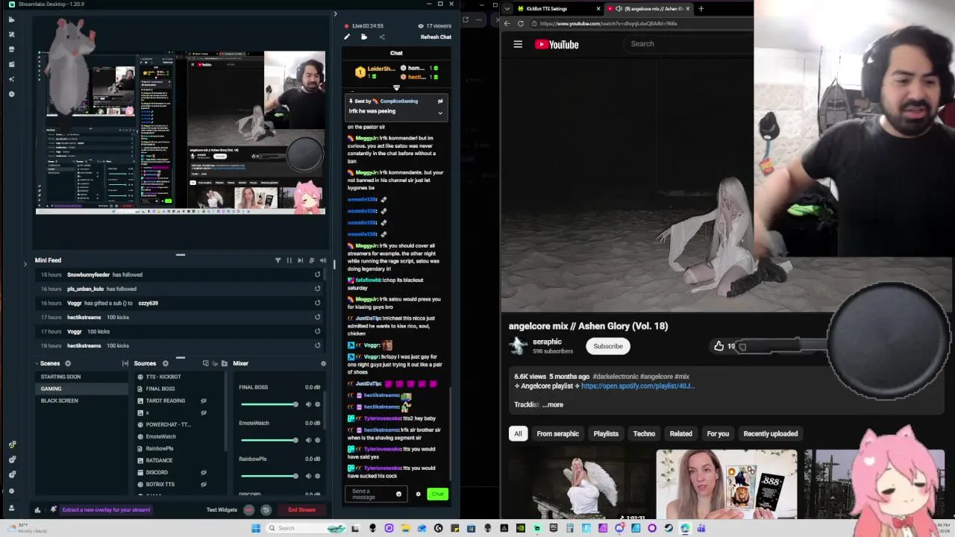The width and height of the screenshot is (955, 537).
Task: Mute event sounds in Mini Feed
Action: [322, 260]
